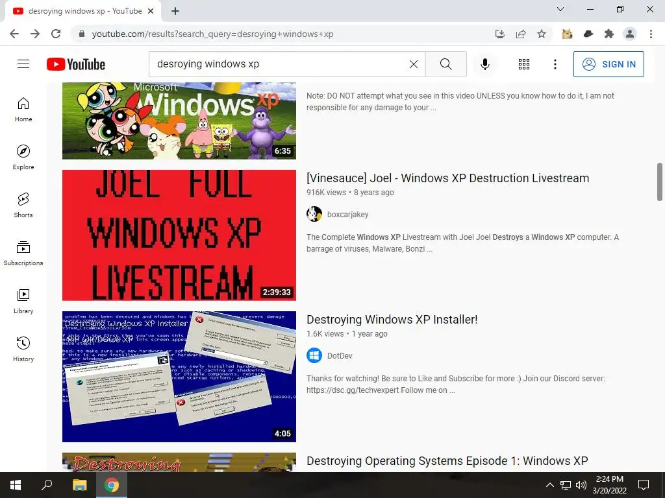Open the DotDev channel name
The height and width of the screenshot is (498, 665).
(x=340, y=356)
